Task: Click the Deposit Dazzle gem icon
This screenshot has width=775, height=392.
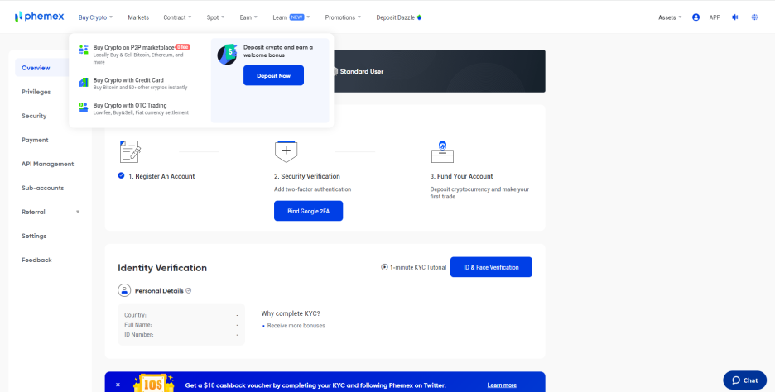Action: click(x=419, y=17)
